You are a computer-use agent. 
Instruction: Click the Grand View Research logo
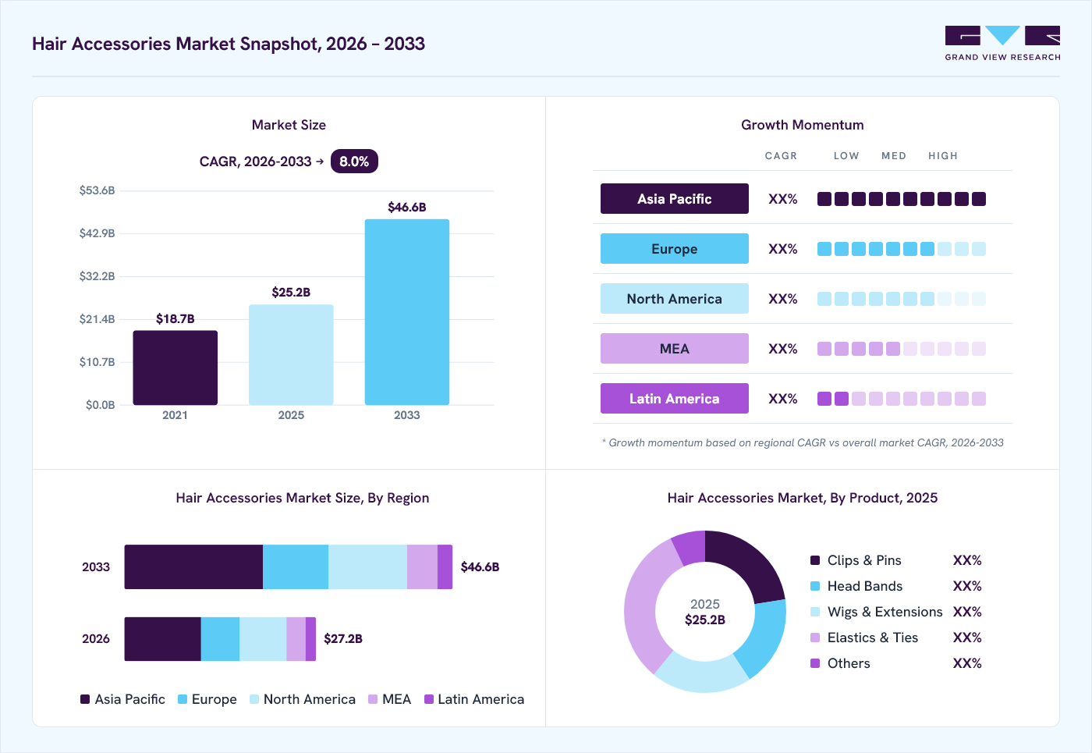pyautogui.click(x=1002, y=43)
